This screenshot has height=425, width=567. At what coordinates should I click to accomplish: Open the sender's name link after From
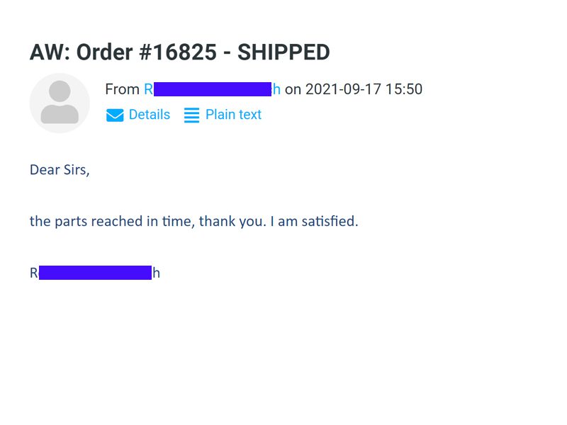212,89
